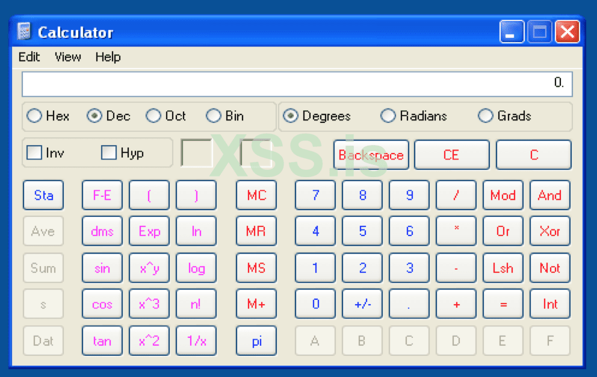Click the digit 8 button

[362, 195]
